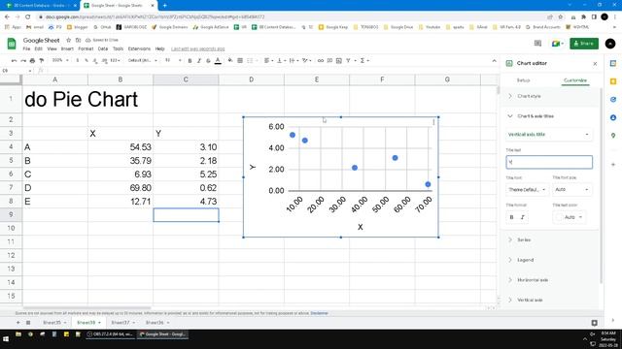This screenshot has height=349, width=622.
Task: Star the Google Sheet document
Action: [x=69, y=40]
